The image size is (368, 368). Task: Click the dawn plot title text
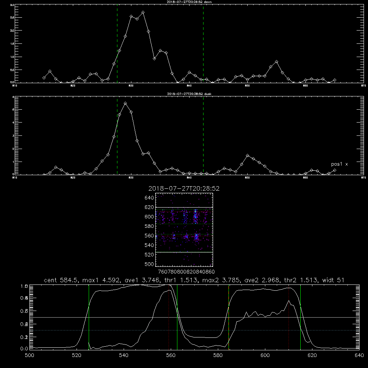point(189,2)
